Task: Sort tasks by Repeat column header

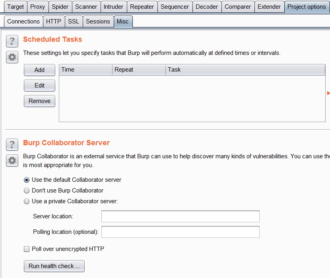Action: pos(139,70)
